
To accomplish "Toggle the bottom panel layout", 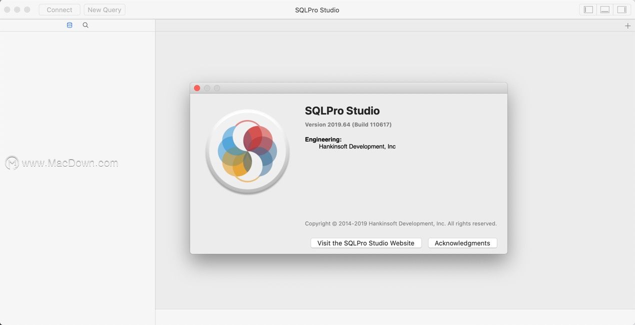I will [605, 10].
